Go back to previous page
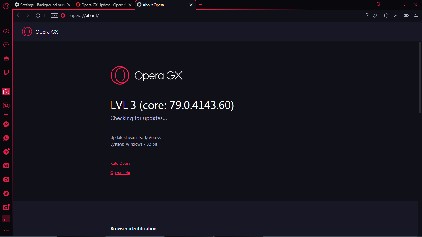Screen dimensions: 422x237 (x=18, y=15)
